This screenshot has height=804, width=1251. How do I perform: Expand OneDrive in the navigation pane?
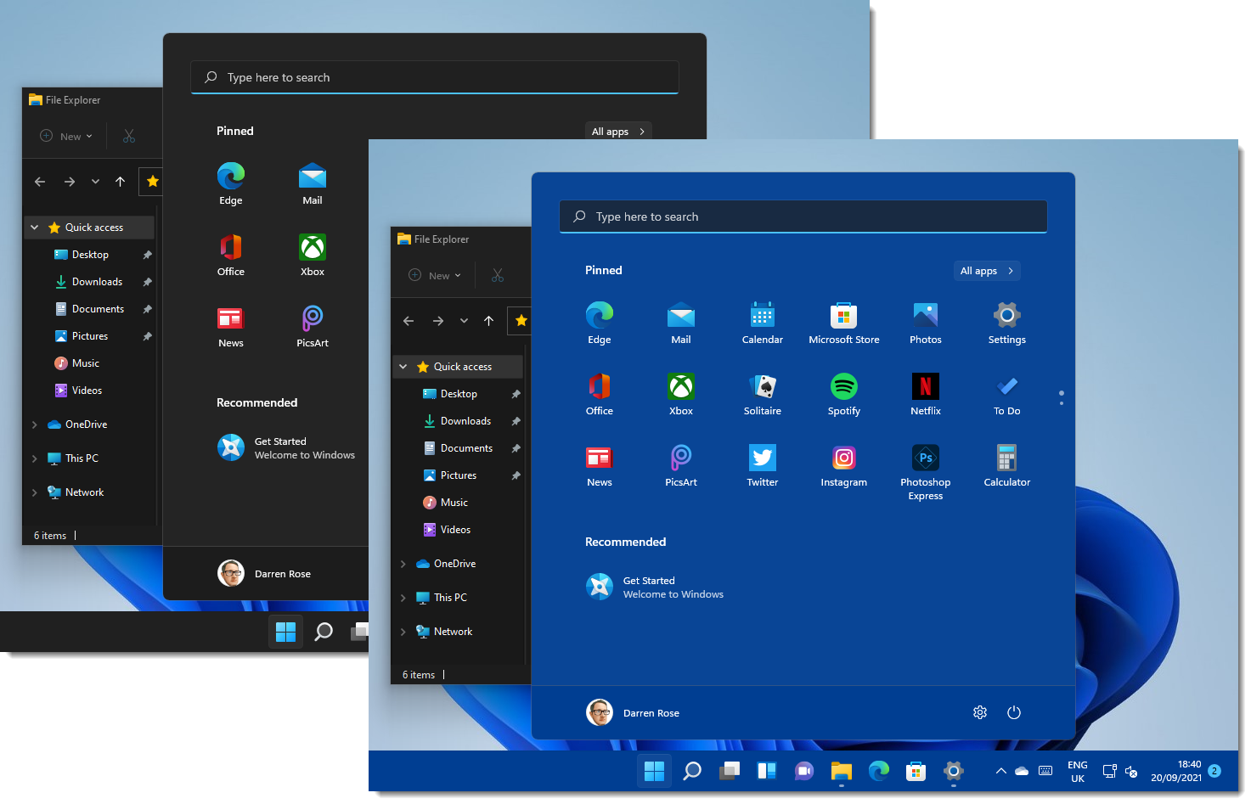(x=403, y=563)
